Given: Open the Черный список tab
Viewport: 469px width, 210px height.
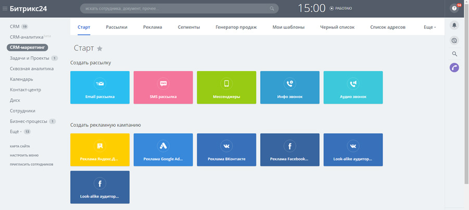Looking at the screenshot, I should point(337,27).
